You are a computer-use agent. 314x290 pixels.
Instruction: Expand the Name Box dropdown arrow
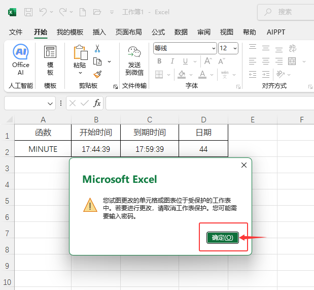pos(50,104)
